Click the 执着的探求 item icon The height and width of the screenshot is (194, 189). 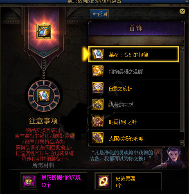pyautogui.click(x=98, y=105)
